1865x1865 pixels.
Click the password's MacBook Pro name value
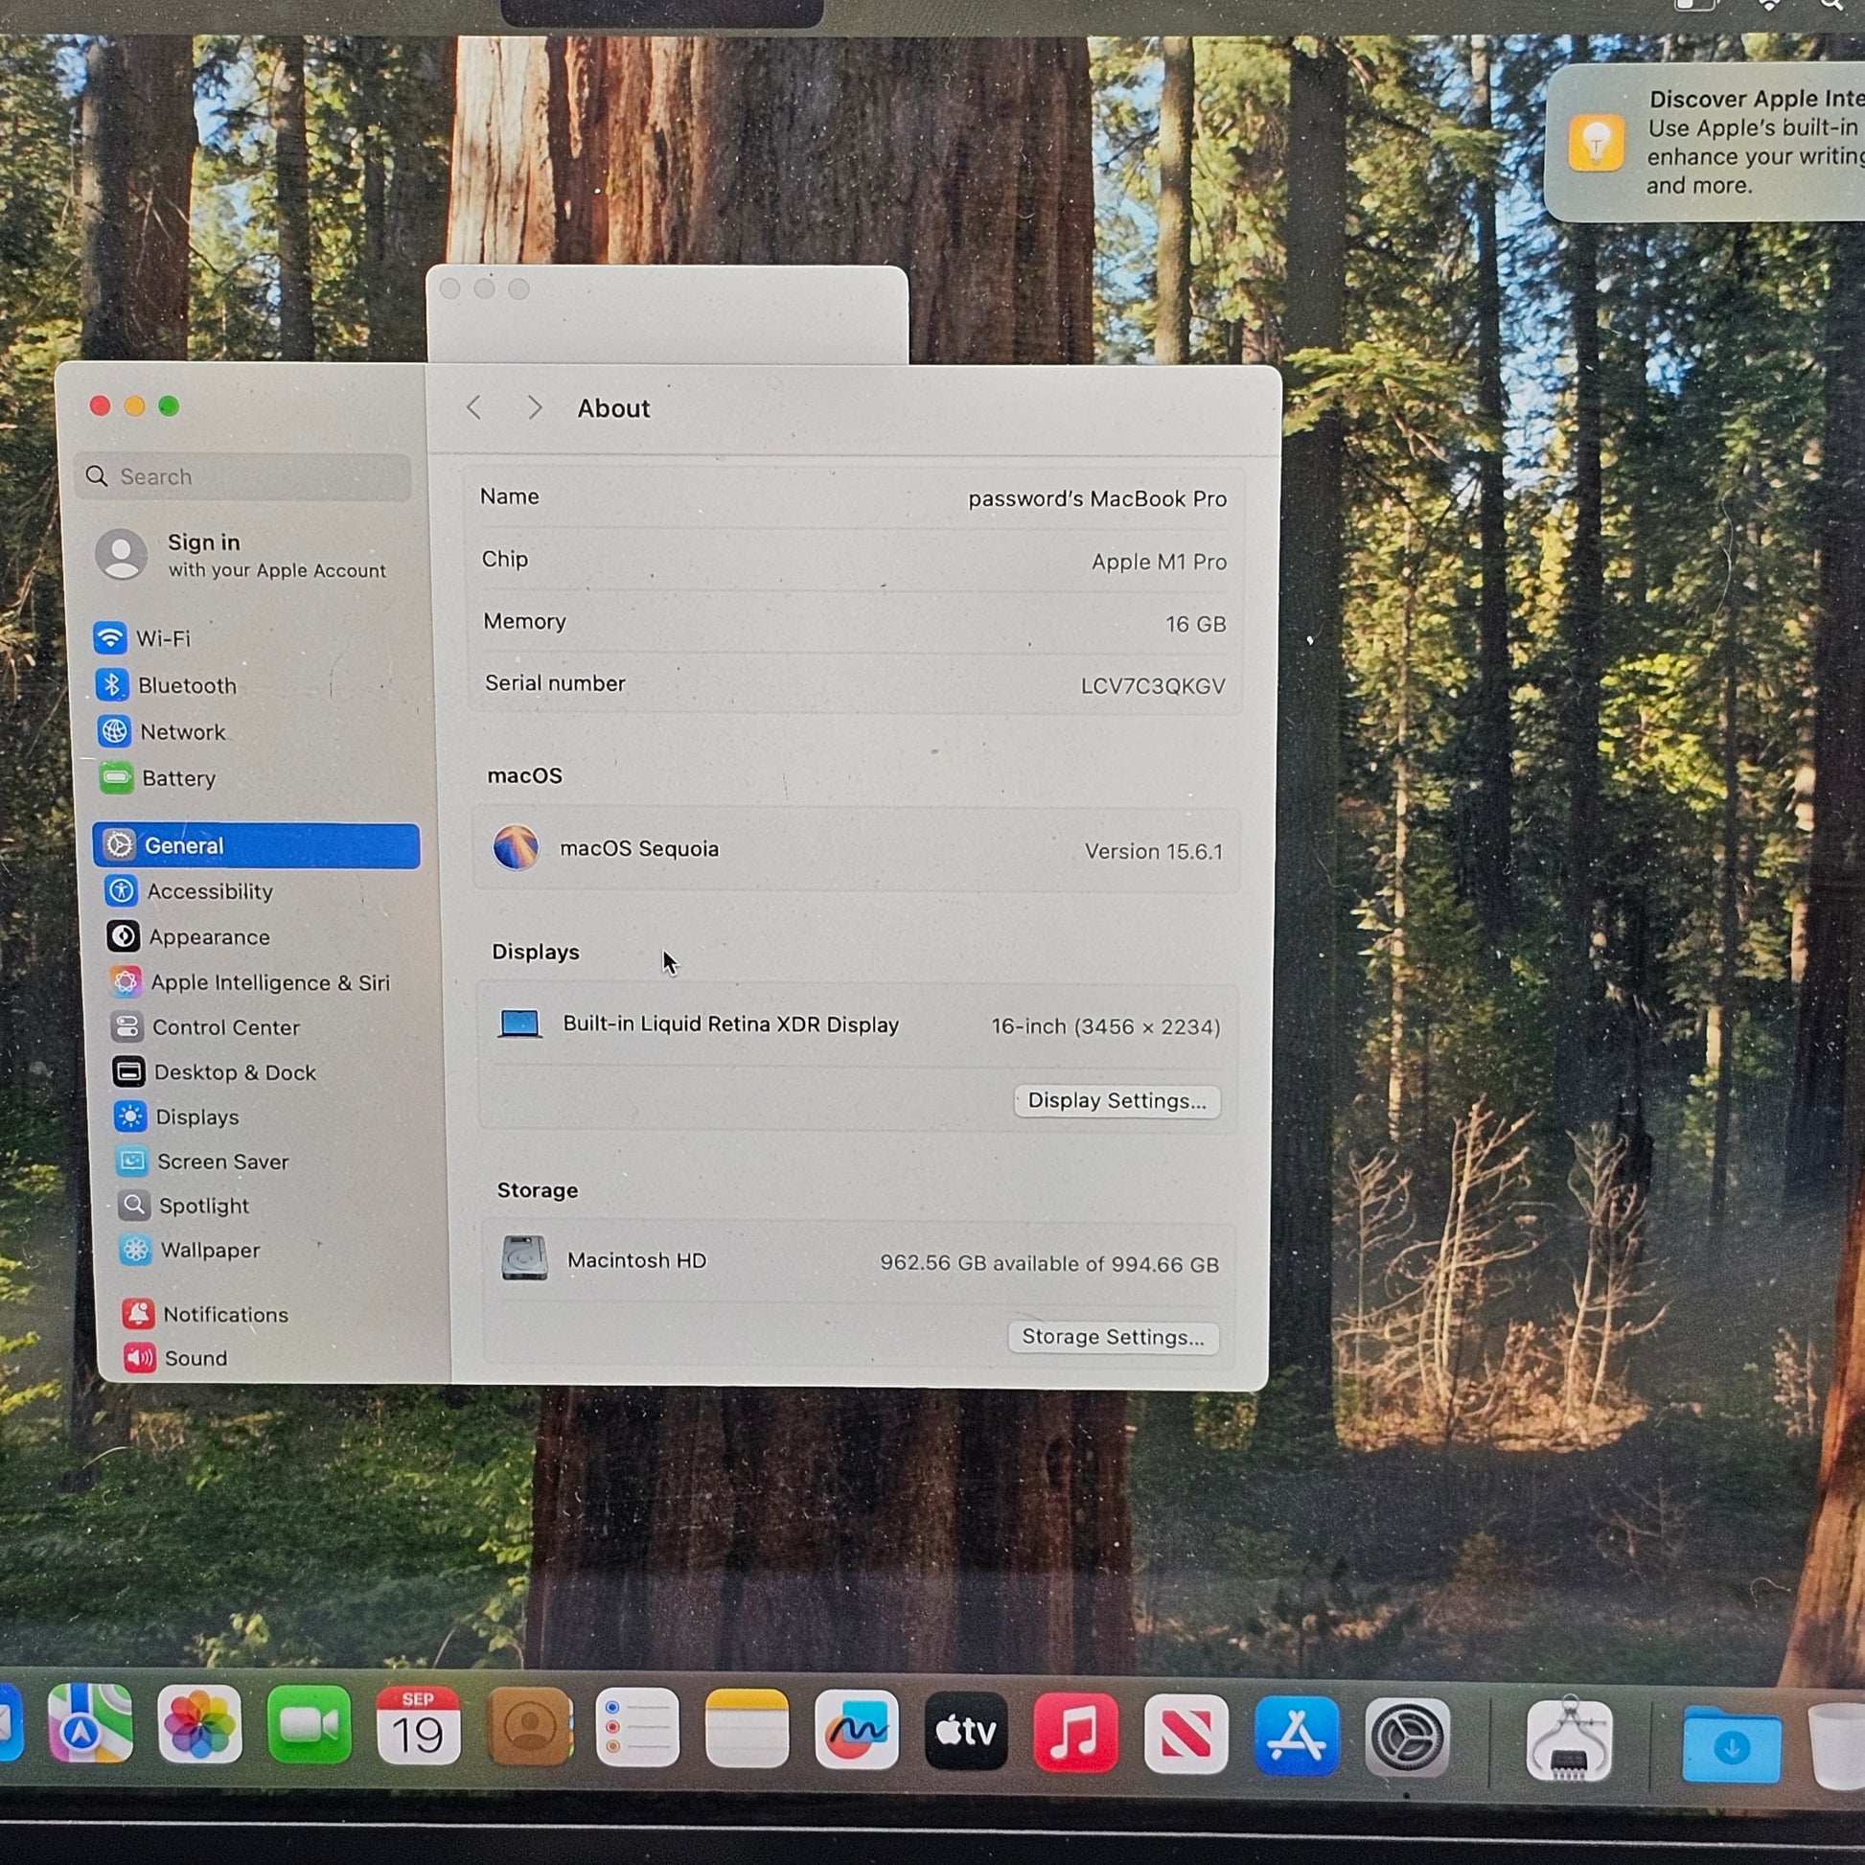click(x=1097, y=499)
